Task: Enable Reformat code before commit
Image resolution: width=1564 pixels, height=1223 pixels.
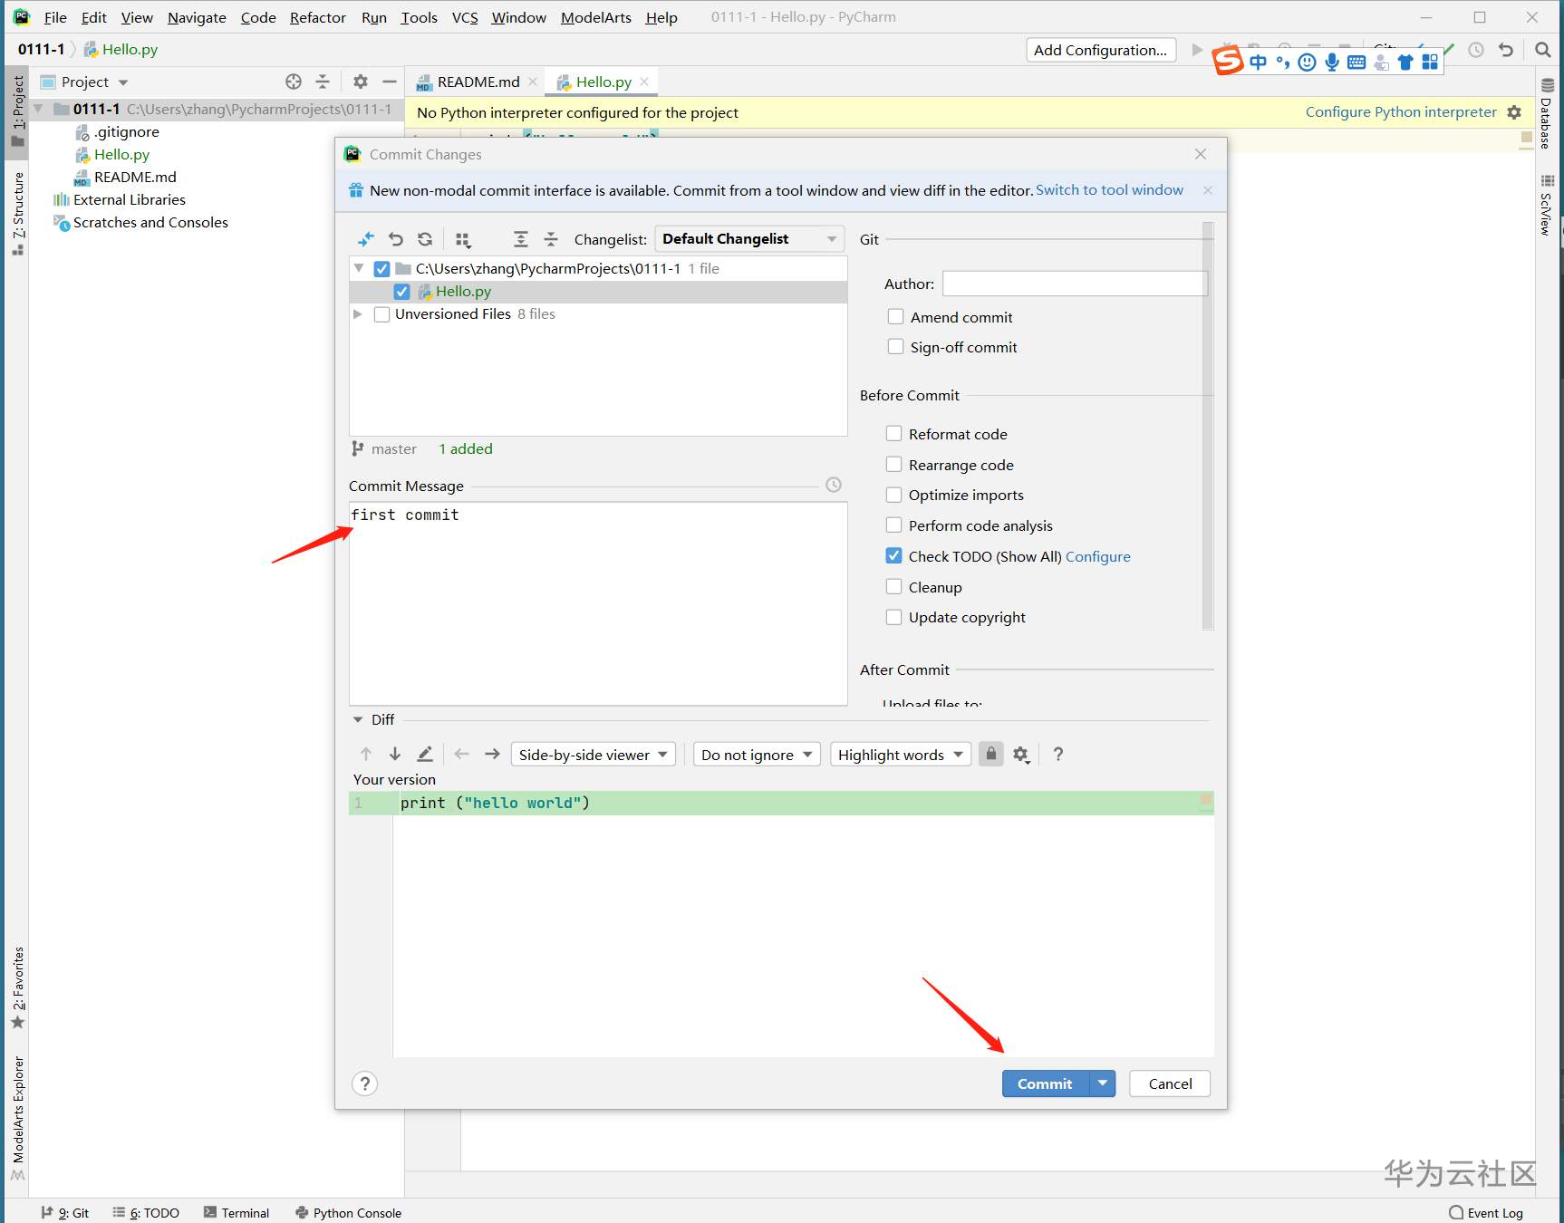Action: (x=893, y=433)
